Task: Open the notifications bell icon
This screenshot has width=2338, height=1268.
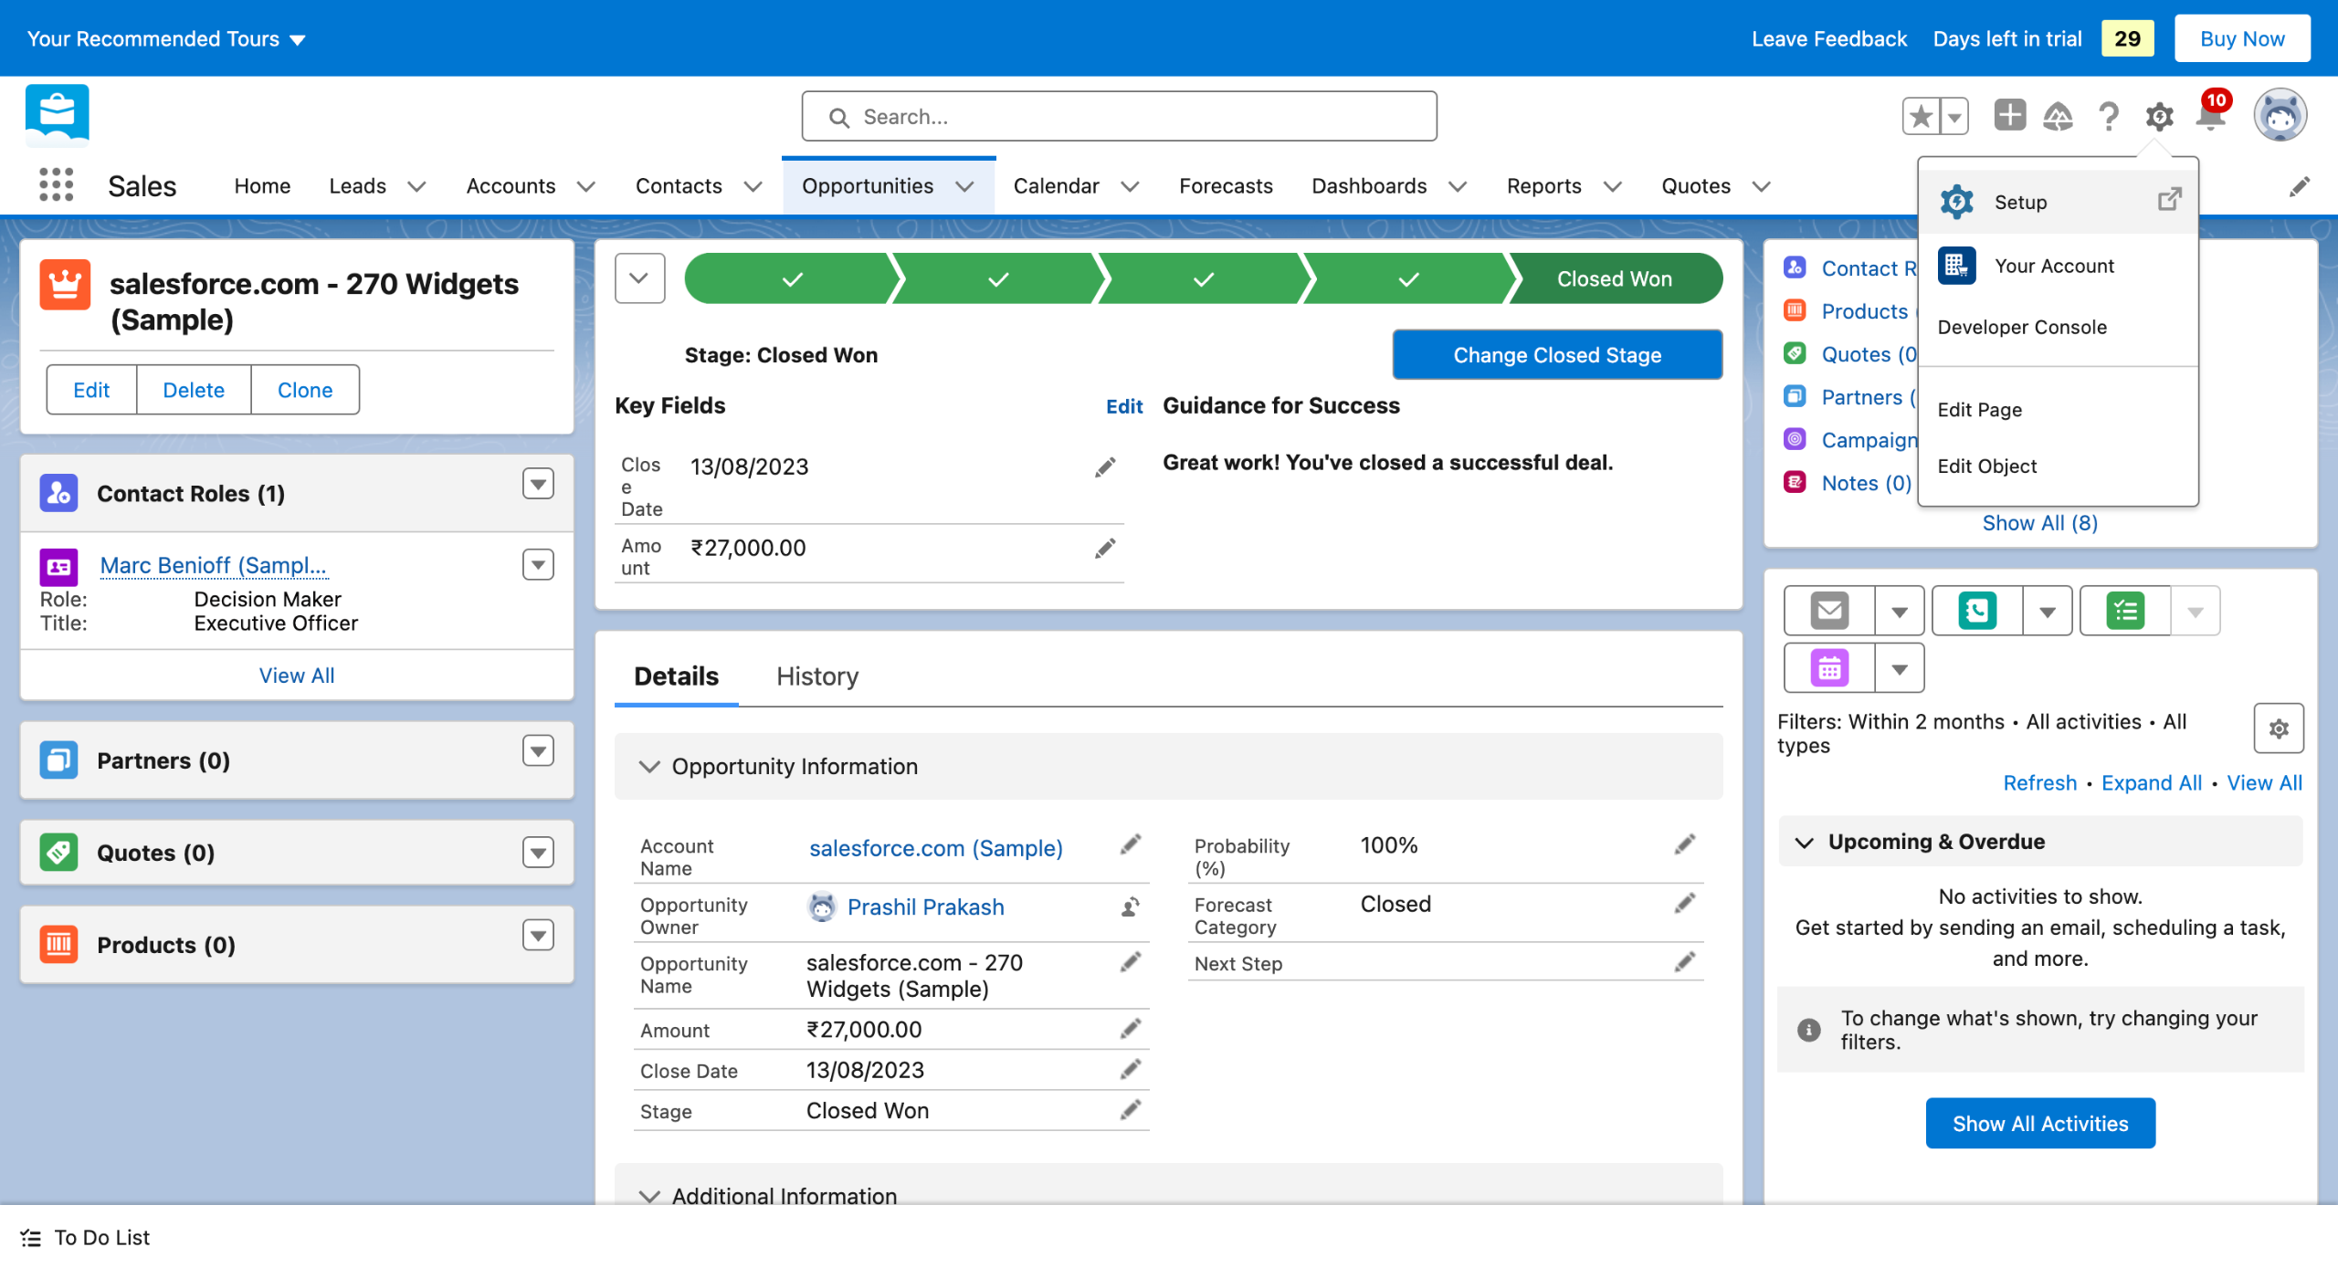Action: point(2211,117)
